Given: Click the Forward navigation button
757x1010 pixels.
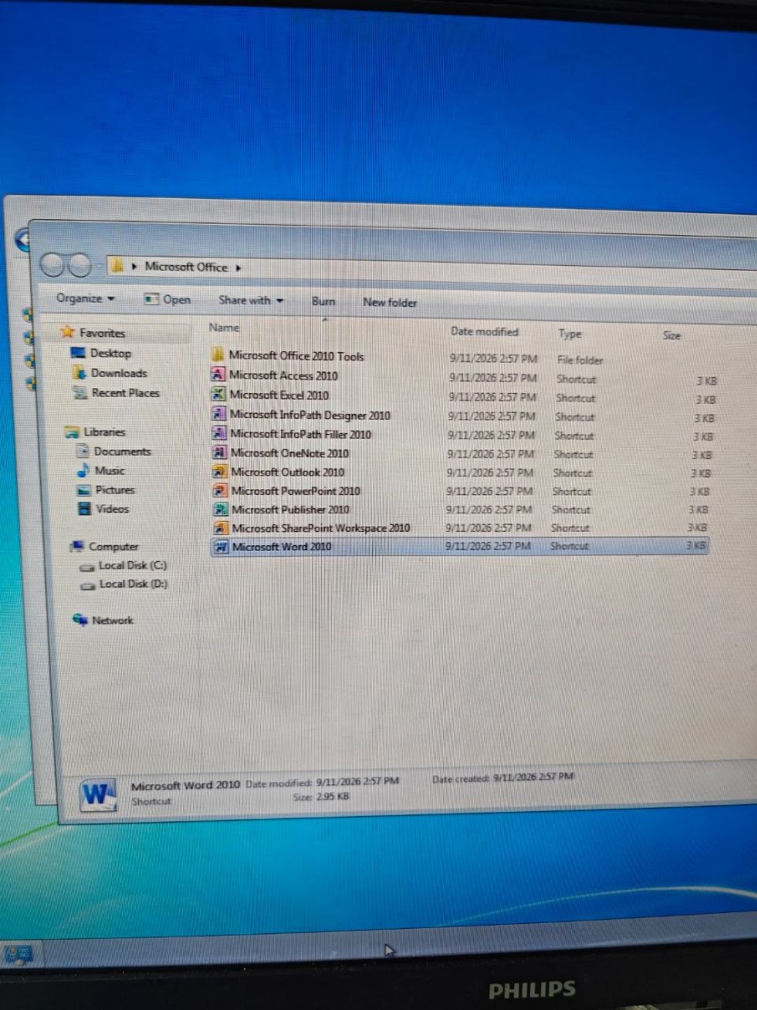Looking at the screenshot, I should pyautogui.click(x=79, y=266).
